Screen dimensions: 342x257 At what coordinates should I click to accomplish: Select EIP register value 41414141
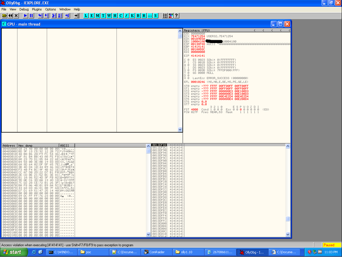pyautogui.click(x=198, y=56)
